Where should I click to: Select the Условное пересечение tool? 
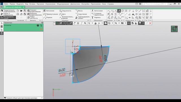98,14
